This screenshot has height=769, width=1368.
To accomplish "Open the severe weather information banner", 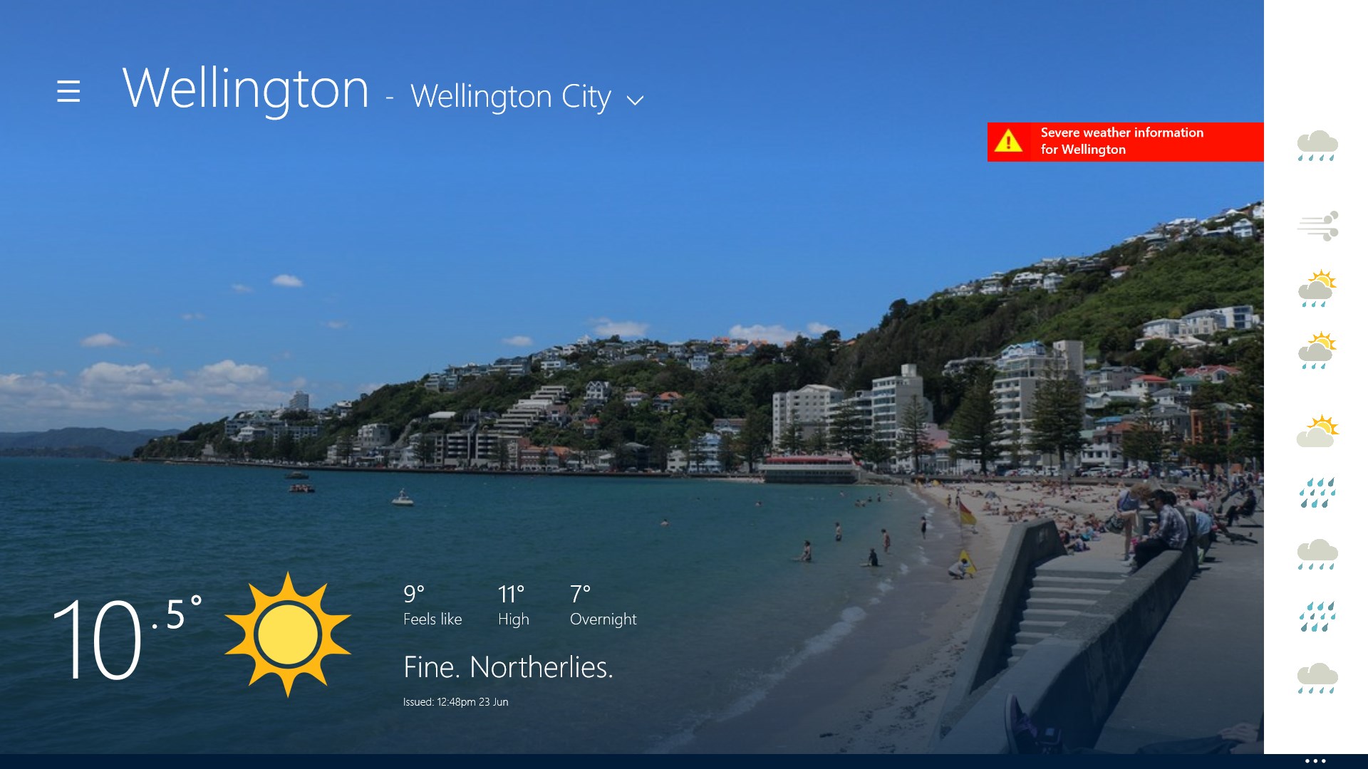I will [1125, 142].
